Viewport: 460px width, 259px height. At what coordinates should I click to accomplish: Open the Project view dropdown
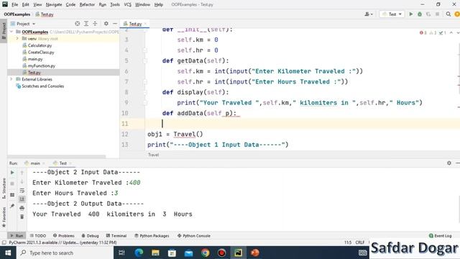tap(23, 24)
